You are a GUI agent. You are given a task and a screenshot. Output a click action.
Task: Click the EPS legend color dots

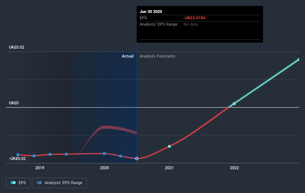13,183
